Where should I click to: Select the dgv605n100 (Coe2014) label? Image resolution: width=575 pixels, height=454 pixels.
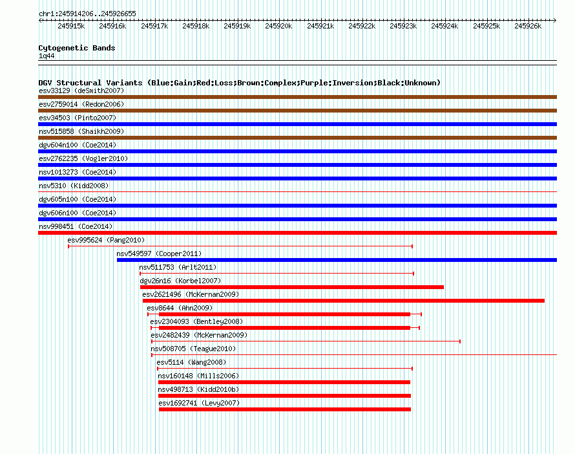click(x=78, y=199)
